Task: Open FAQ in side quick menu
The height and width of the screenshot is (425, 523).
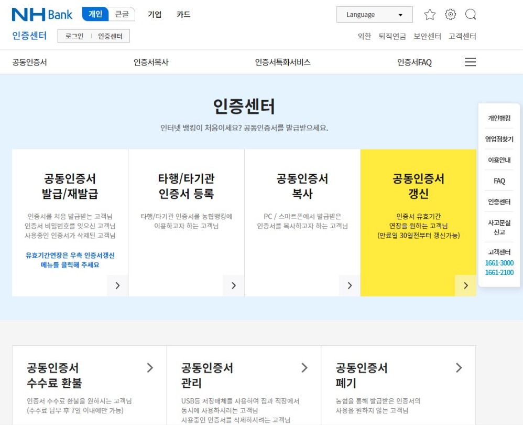Action: (x=499, y=180)
